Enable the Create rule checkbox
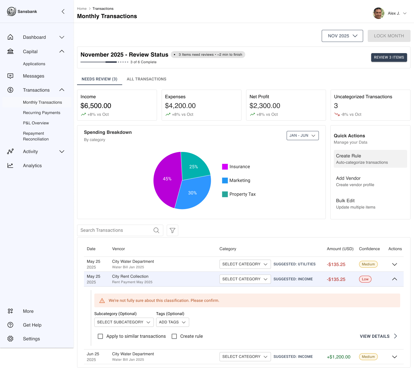This screenshot has height=386, width=414. (x=174, y=336)
